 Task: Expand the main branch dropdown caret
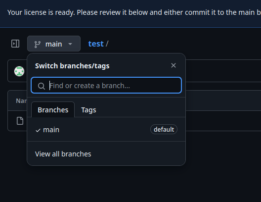[70, 44]
